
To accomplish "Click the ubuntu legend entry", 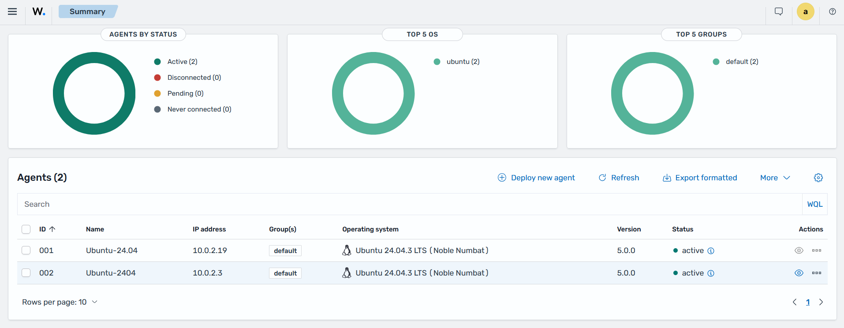I will click(x=456, y=62).
